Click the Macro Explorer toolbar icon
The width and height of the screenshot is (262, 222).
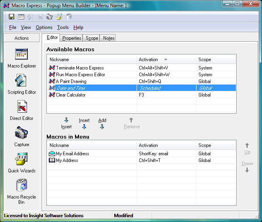(21, 17)
